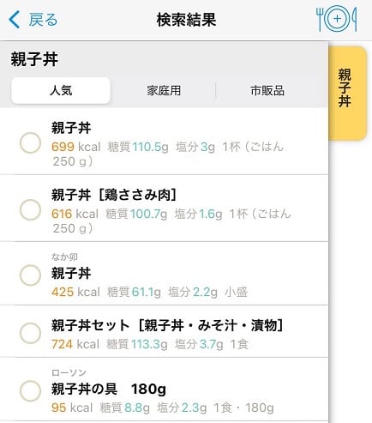
Task: Select radio circle for ローソン 親子丼の具
Action: (30, 390)
